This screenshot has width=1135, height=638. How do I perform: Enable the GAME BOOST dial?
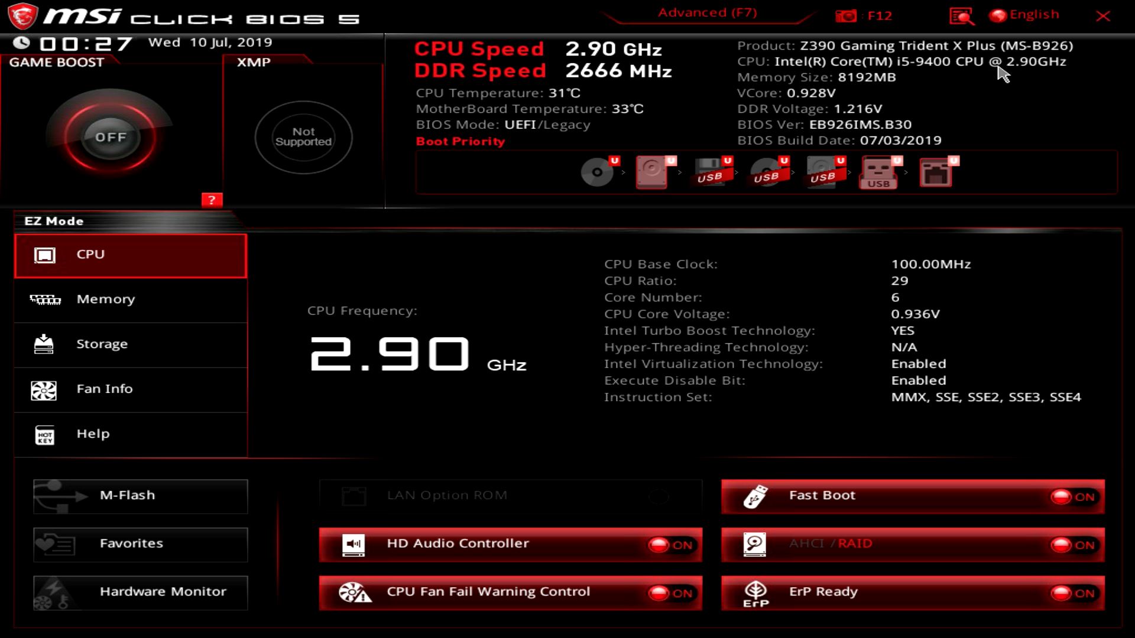110,136
